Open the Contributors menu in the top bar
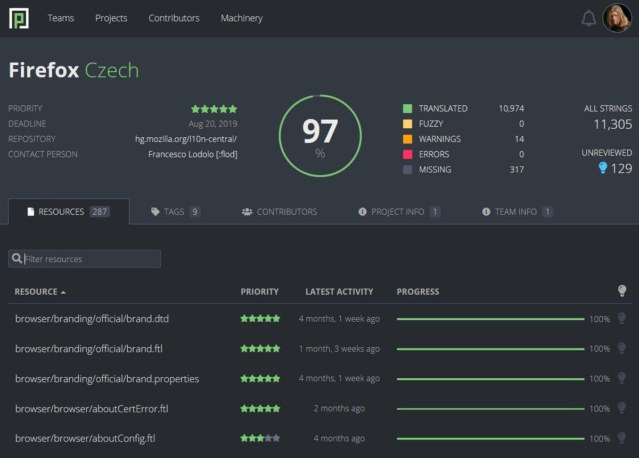This screenshot has width=639, height=458. 174,18
